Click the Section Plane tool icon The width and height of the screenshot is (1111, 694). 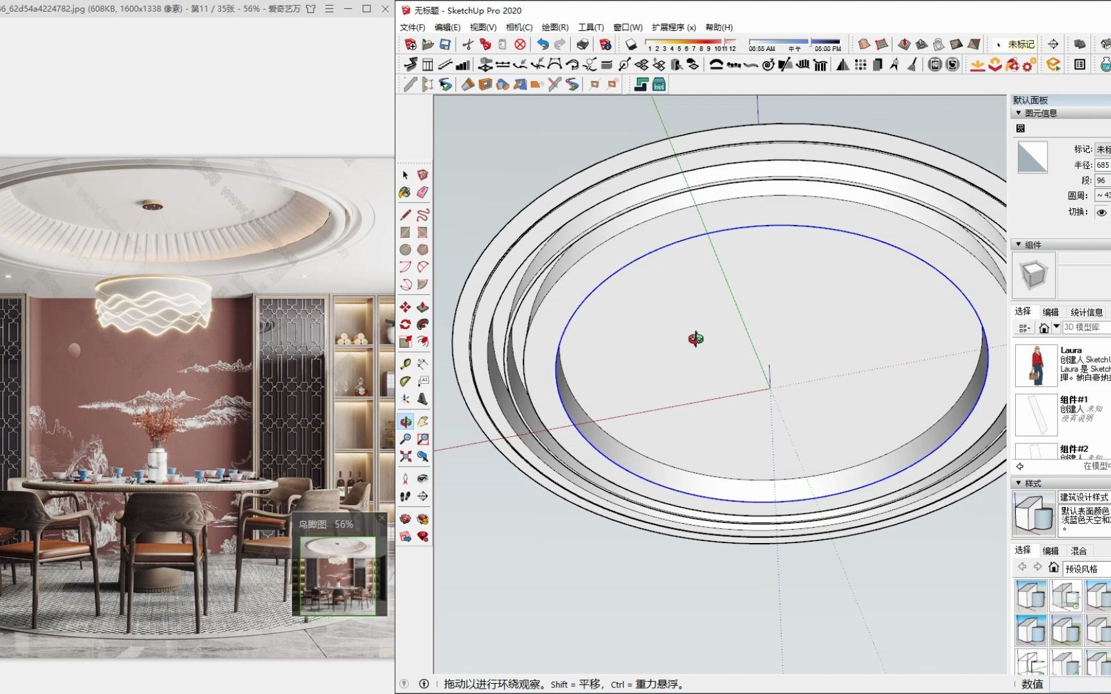coord(422,496)
